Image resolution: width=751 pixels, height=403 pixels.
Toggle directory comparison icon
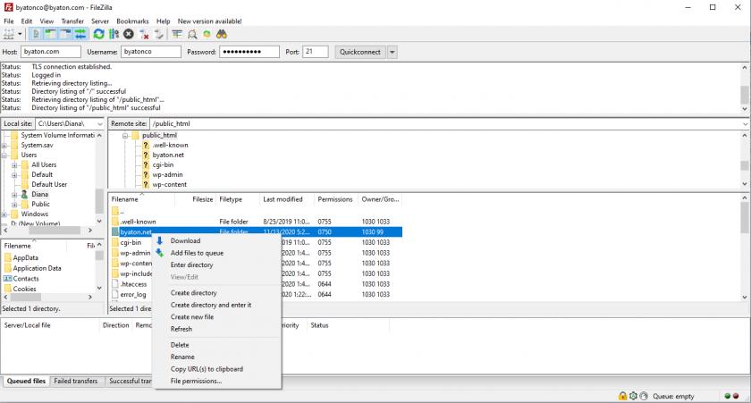pyautogui.click(x=192, y=34)
